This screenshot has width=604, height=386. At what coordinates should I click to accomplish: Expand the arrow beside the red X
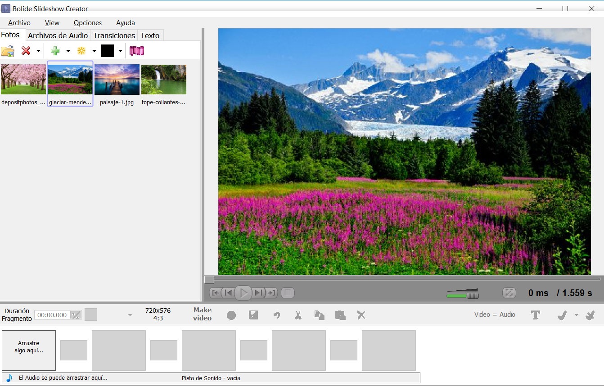(x=38, y=51)
